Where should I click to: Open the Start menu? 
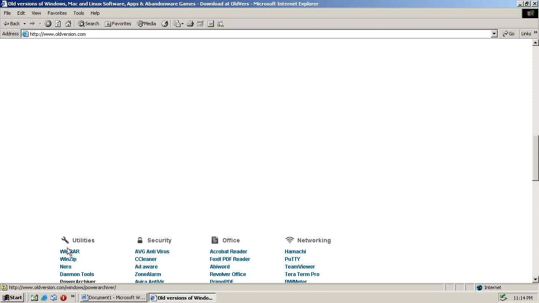pyautogui.click(x=12, y=298)
